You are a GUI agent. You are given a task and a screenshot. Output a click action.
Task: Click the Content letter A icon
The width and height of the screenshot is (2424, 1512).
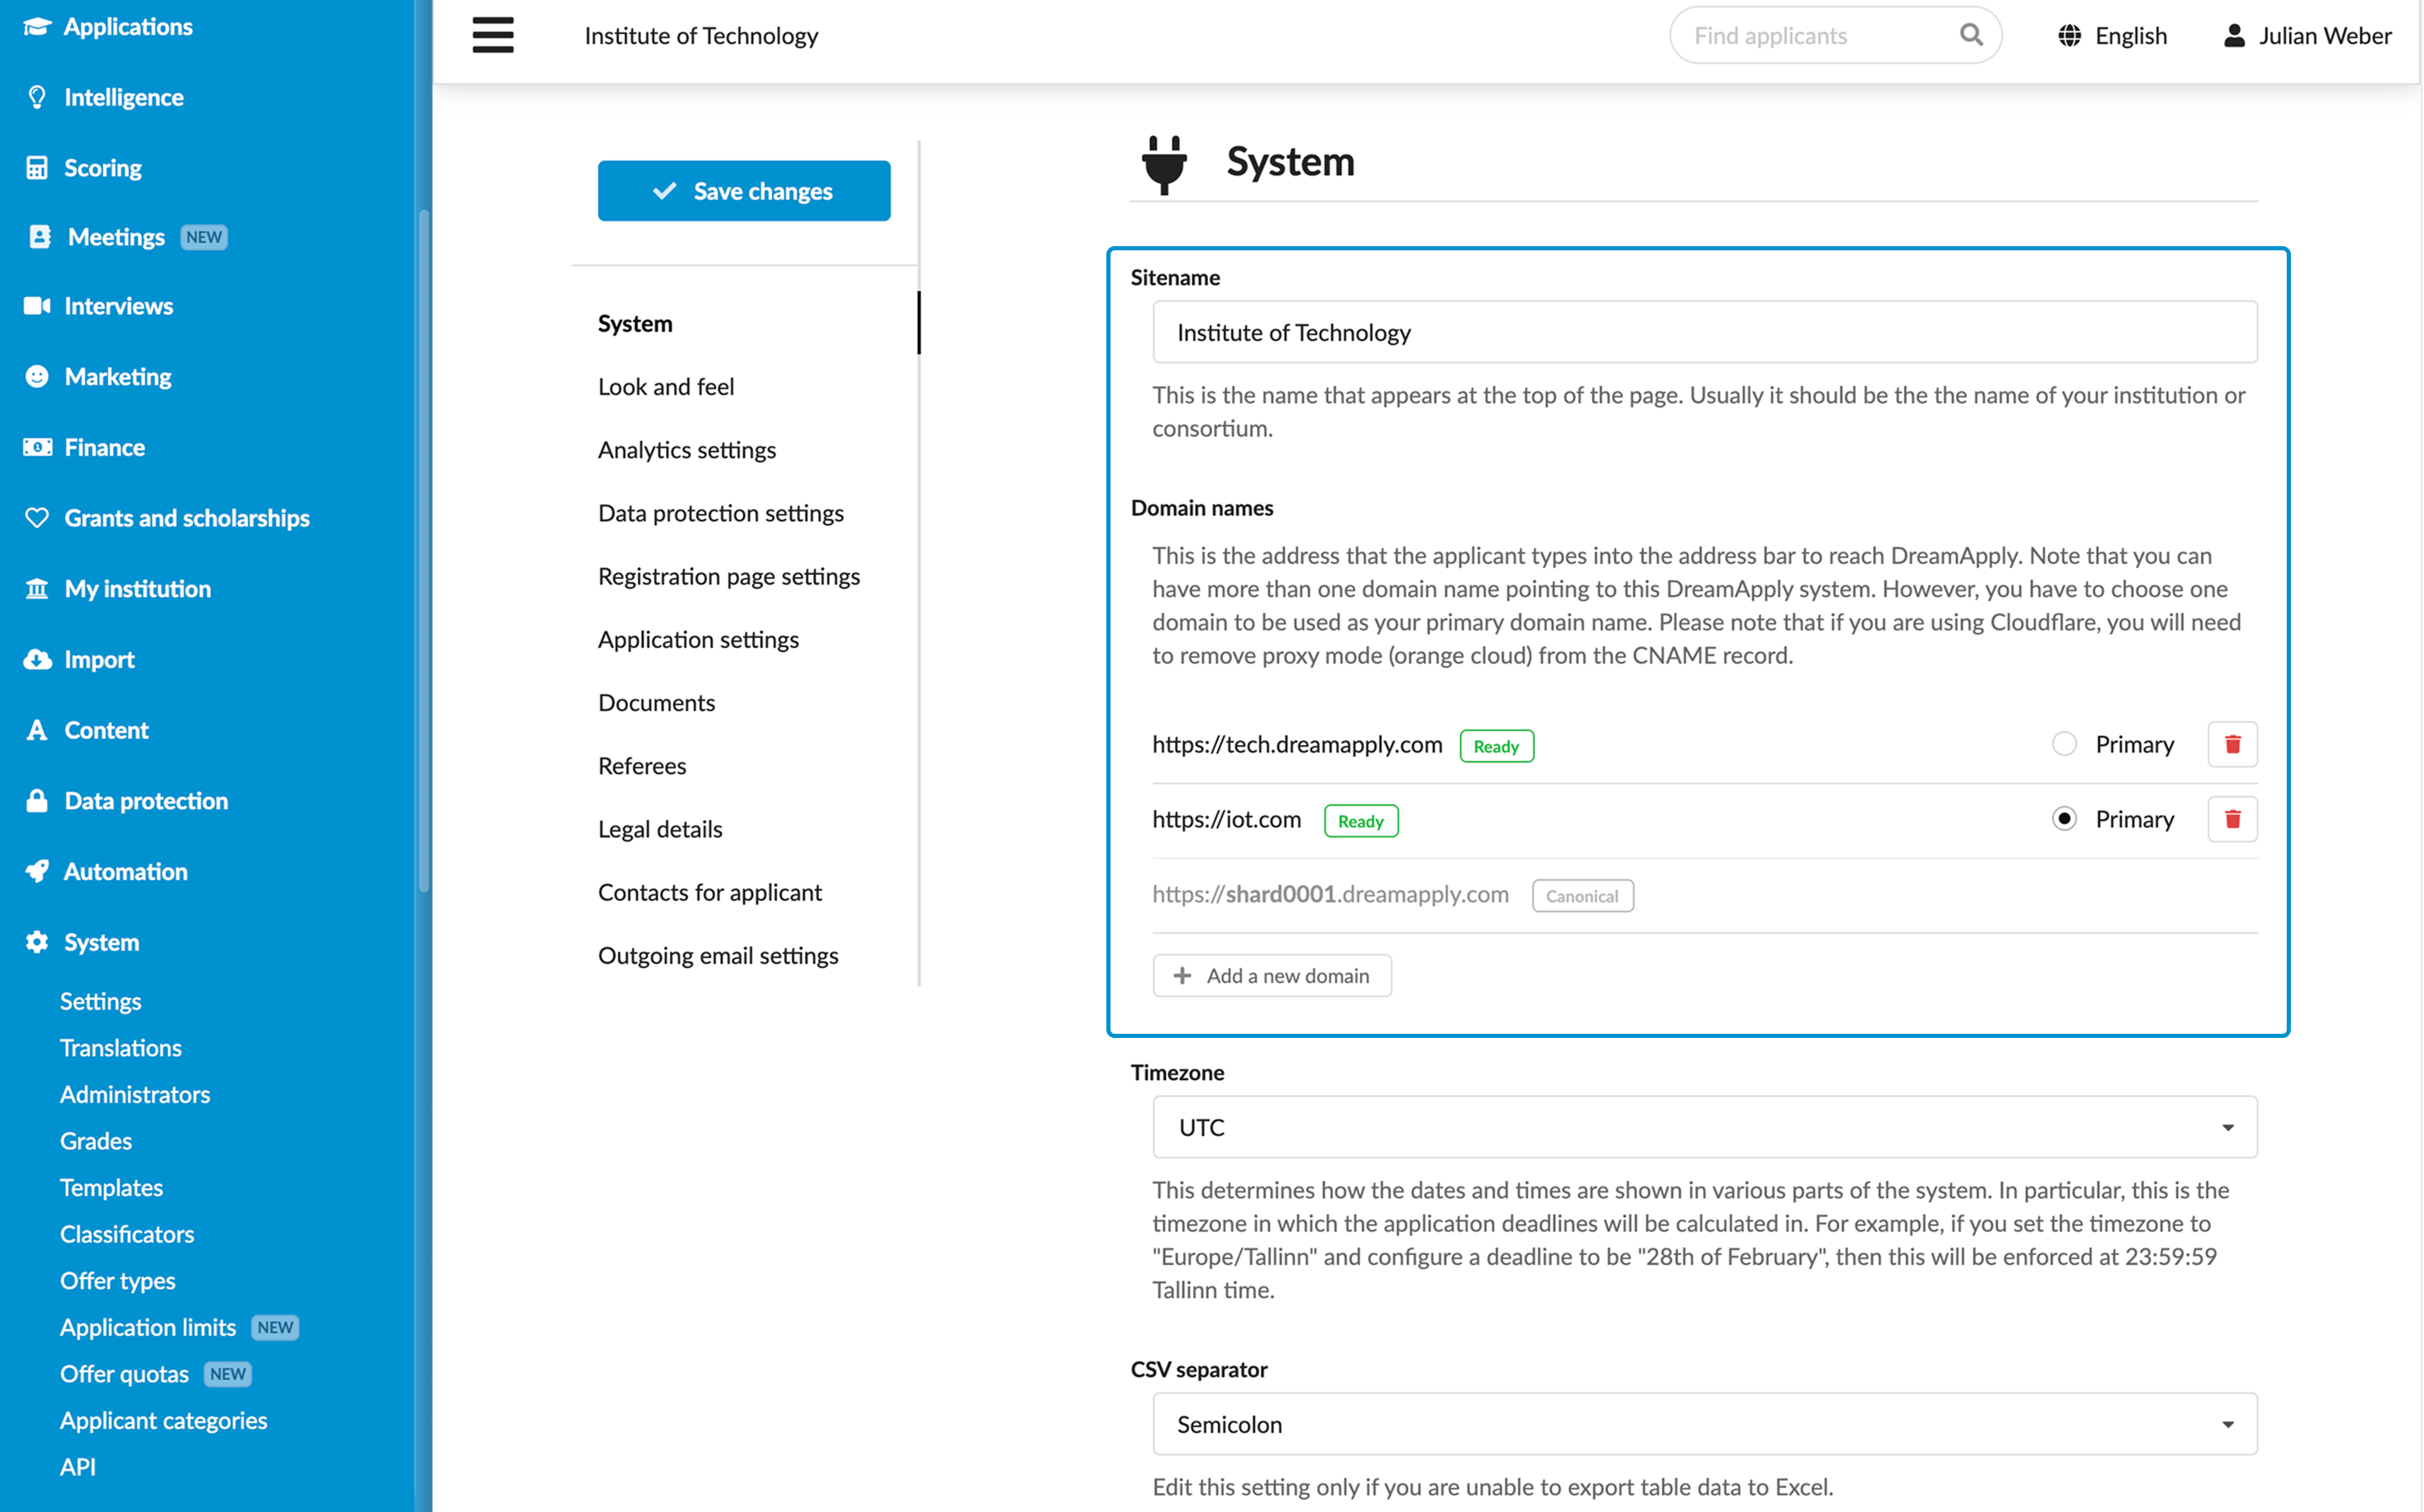(x=37, y=730)
